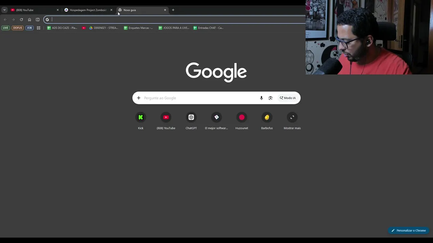Image resolution: width=433 pixels, height=243 pixels.
Task: Open the Kick shortcut
Action: point(141,121)
